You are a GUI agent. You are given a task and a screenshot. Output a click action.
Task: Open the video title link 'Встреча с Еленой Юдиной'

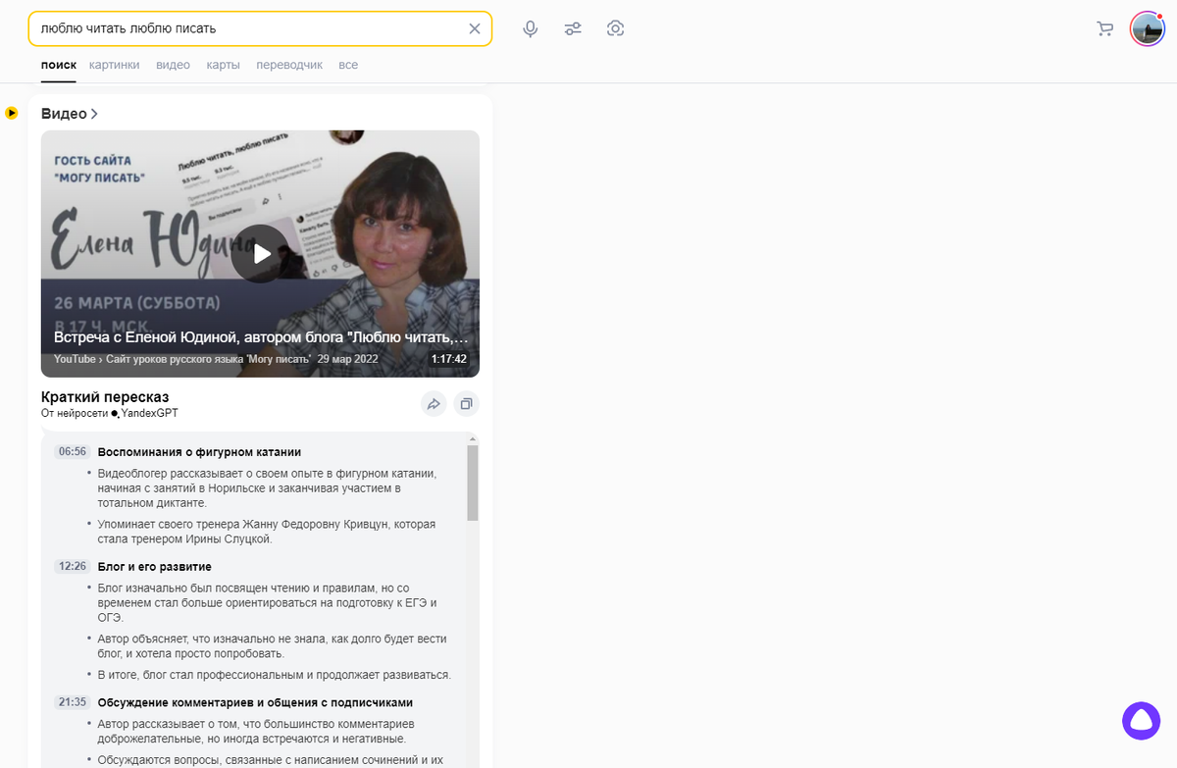pyautogui.click(x=261, y=337)
